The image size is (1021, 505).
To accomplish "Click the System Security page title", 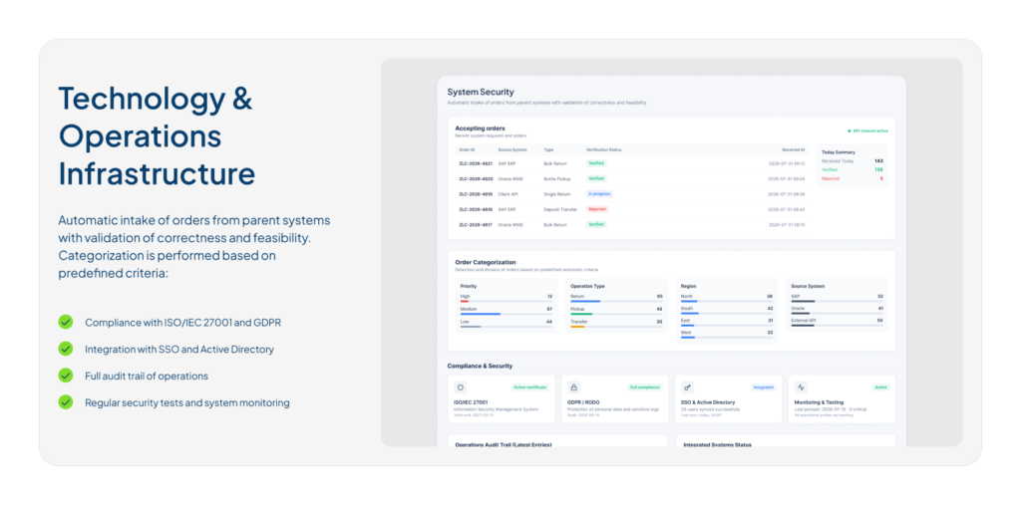I will [x=481, y=93].
